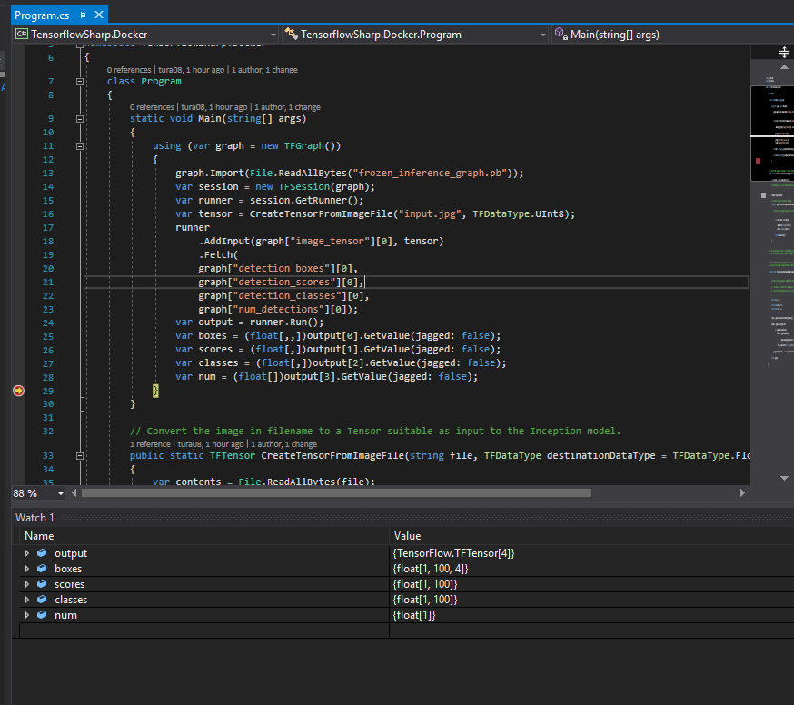Image resolution: width=794 pixels, height=705 pixels.
Task: Collapse the using graph block
Action: pyautogui.click(x=80, y=145)
